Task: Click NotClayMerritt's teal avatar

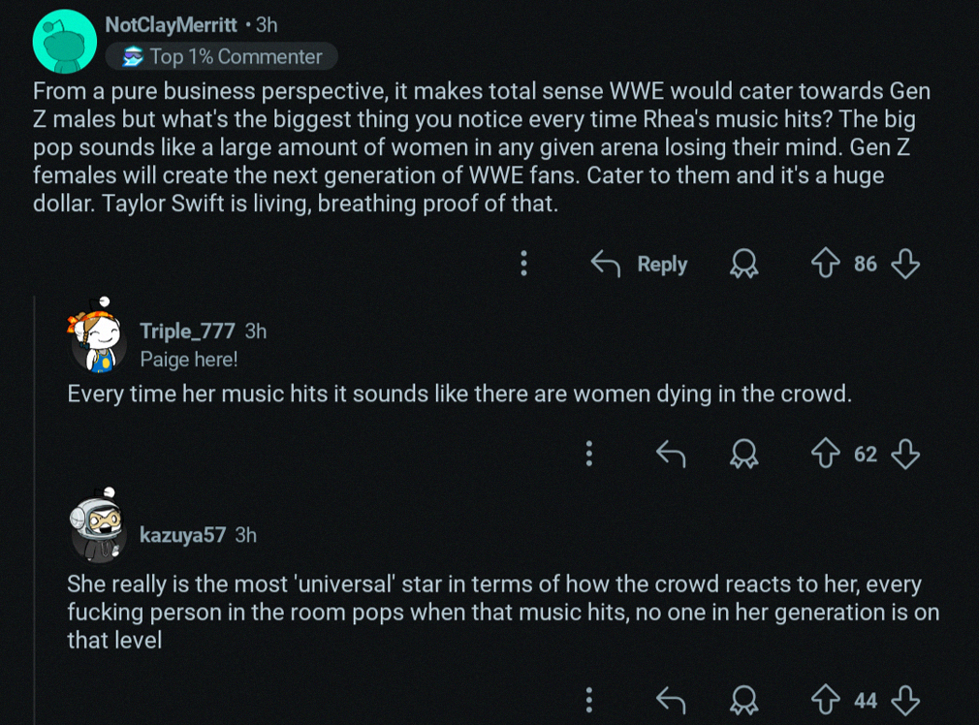Action: (64, 41)
